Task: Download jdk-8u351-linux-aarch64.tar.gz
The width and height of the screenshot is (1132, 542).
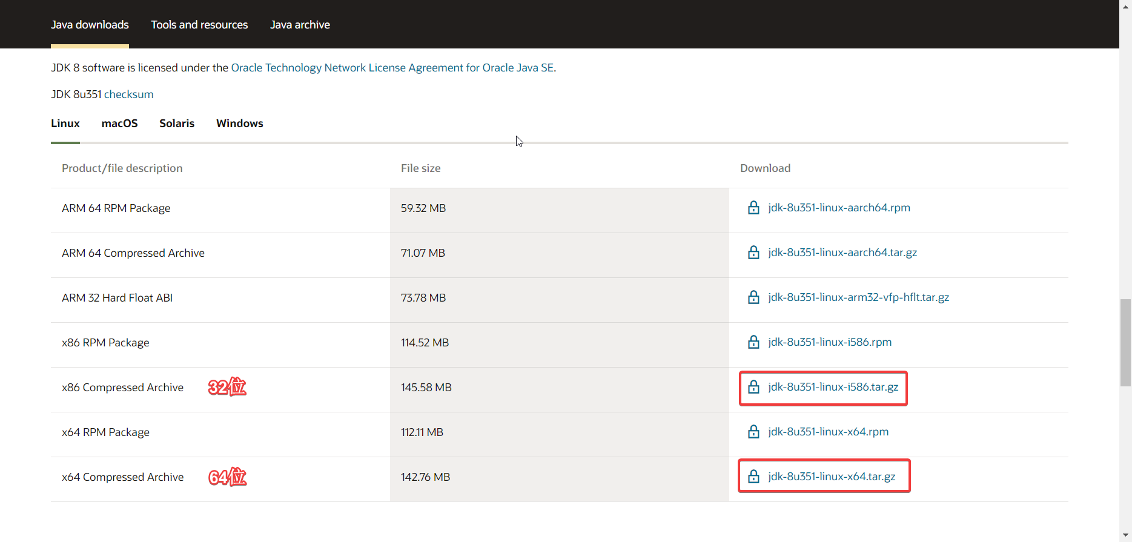Action: click(842, 253)
